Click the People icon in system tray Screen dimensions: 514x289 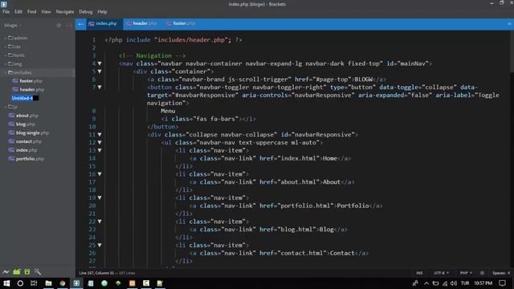point(415,283)
